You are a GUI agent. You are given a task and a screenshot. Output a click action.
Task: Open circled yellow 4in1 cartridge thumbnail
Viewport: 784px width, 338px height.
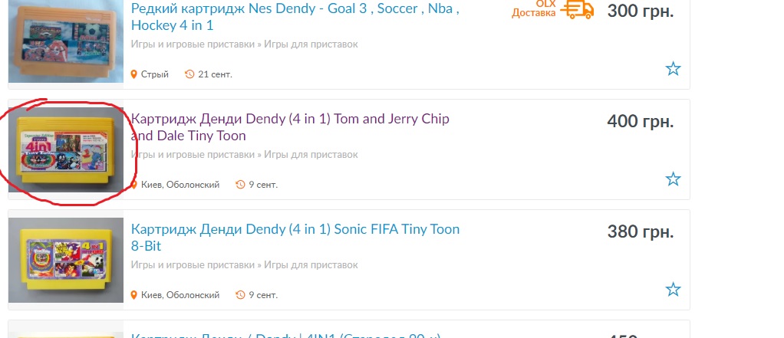click(65, 149)
